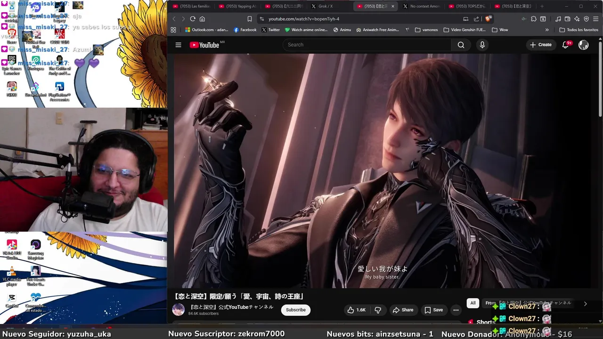
Task: Open the channel avatar beside the video title
Action: [179, 309]
